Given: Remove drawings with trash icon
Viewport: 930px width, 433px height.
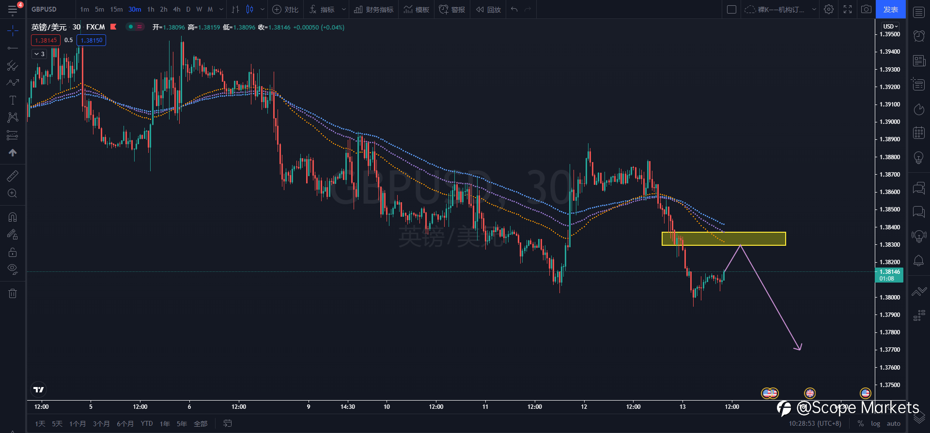Looking at the screenshot, I should coord(13,293).
